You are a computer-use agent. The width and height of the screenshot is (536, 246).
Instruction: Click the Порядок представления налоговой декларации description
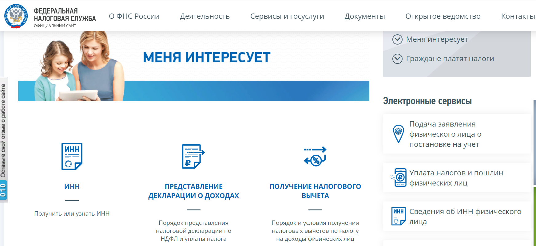tap(193, 231)
